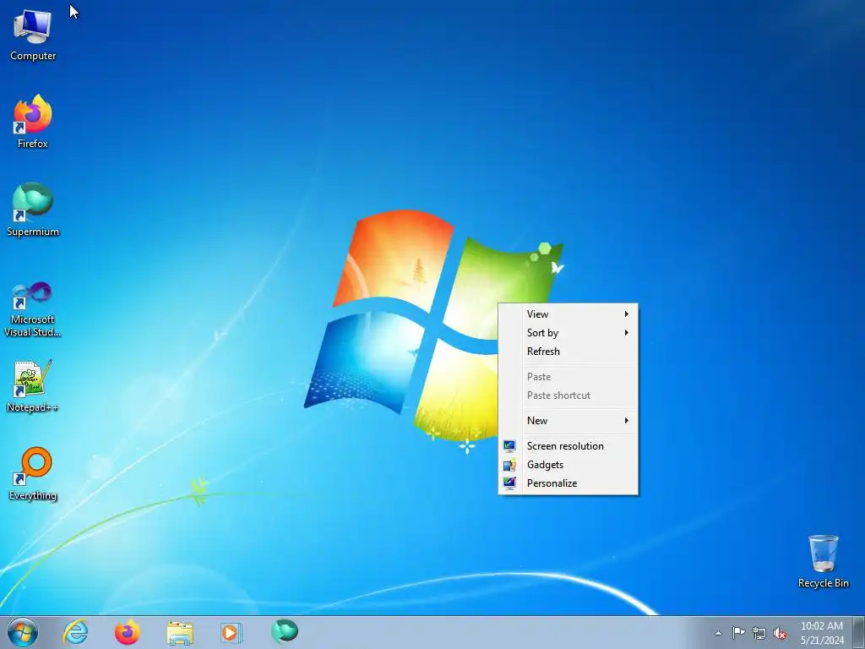Open Windows Explorer from the taskbar
This screenshot has width=865, height=649.
click(x=180, y=632)
